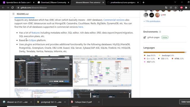Click the README.md file title
190x107 pixels.
[x=23, y=14]
